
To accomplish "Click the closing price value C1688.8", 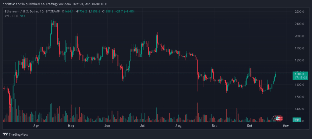I will pos(108,11).
